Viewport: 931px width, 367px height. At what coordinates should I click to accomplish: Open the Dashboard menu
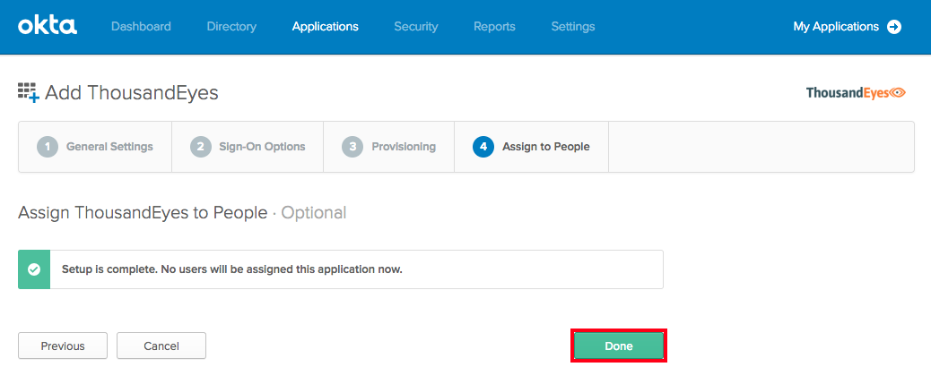(141, 27)
